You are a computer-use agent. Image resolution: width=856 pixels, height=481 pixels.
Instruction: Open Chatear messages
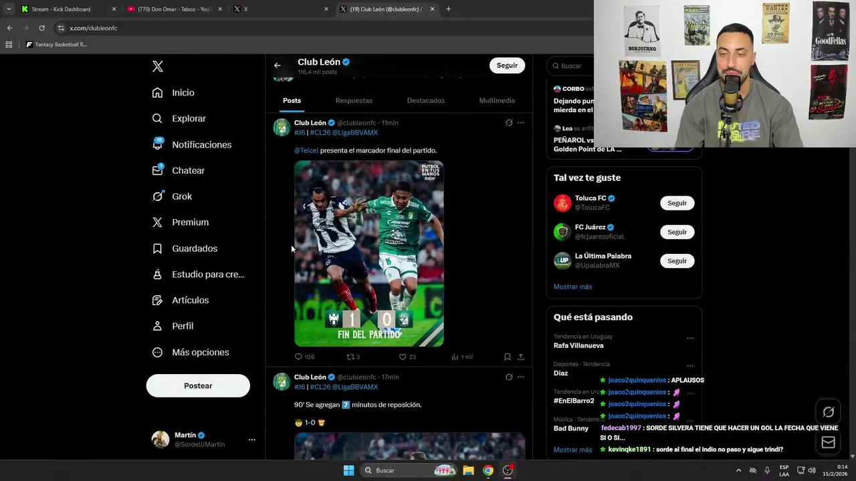[x=178, y=170]
